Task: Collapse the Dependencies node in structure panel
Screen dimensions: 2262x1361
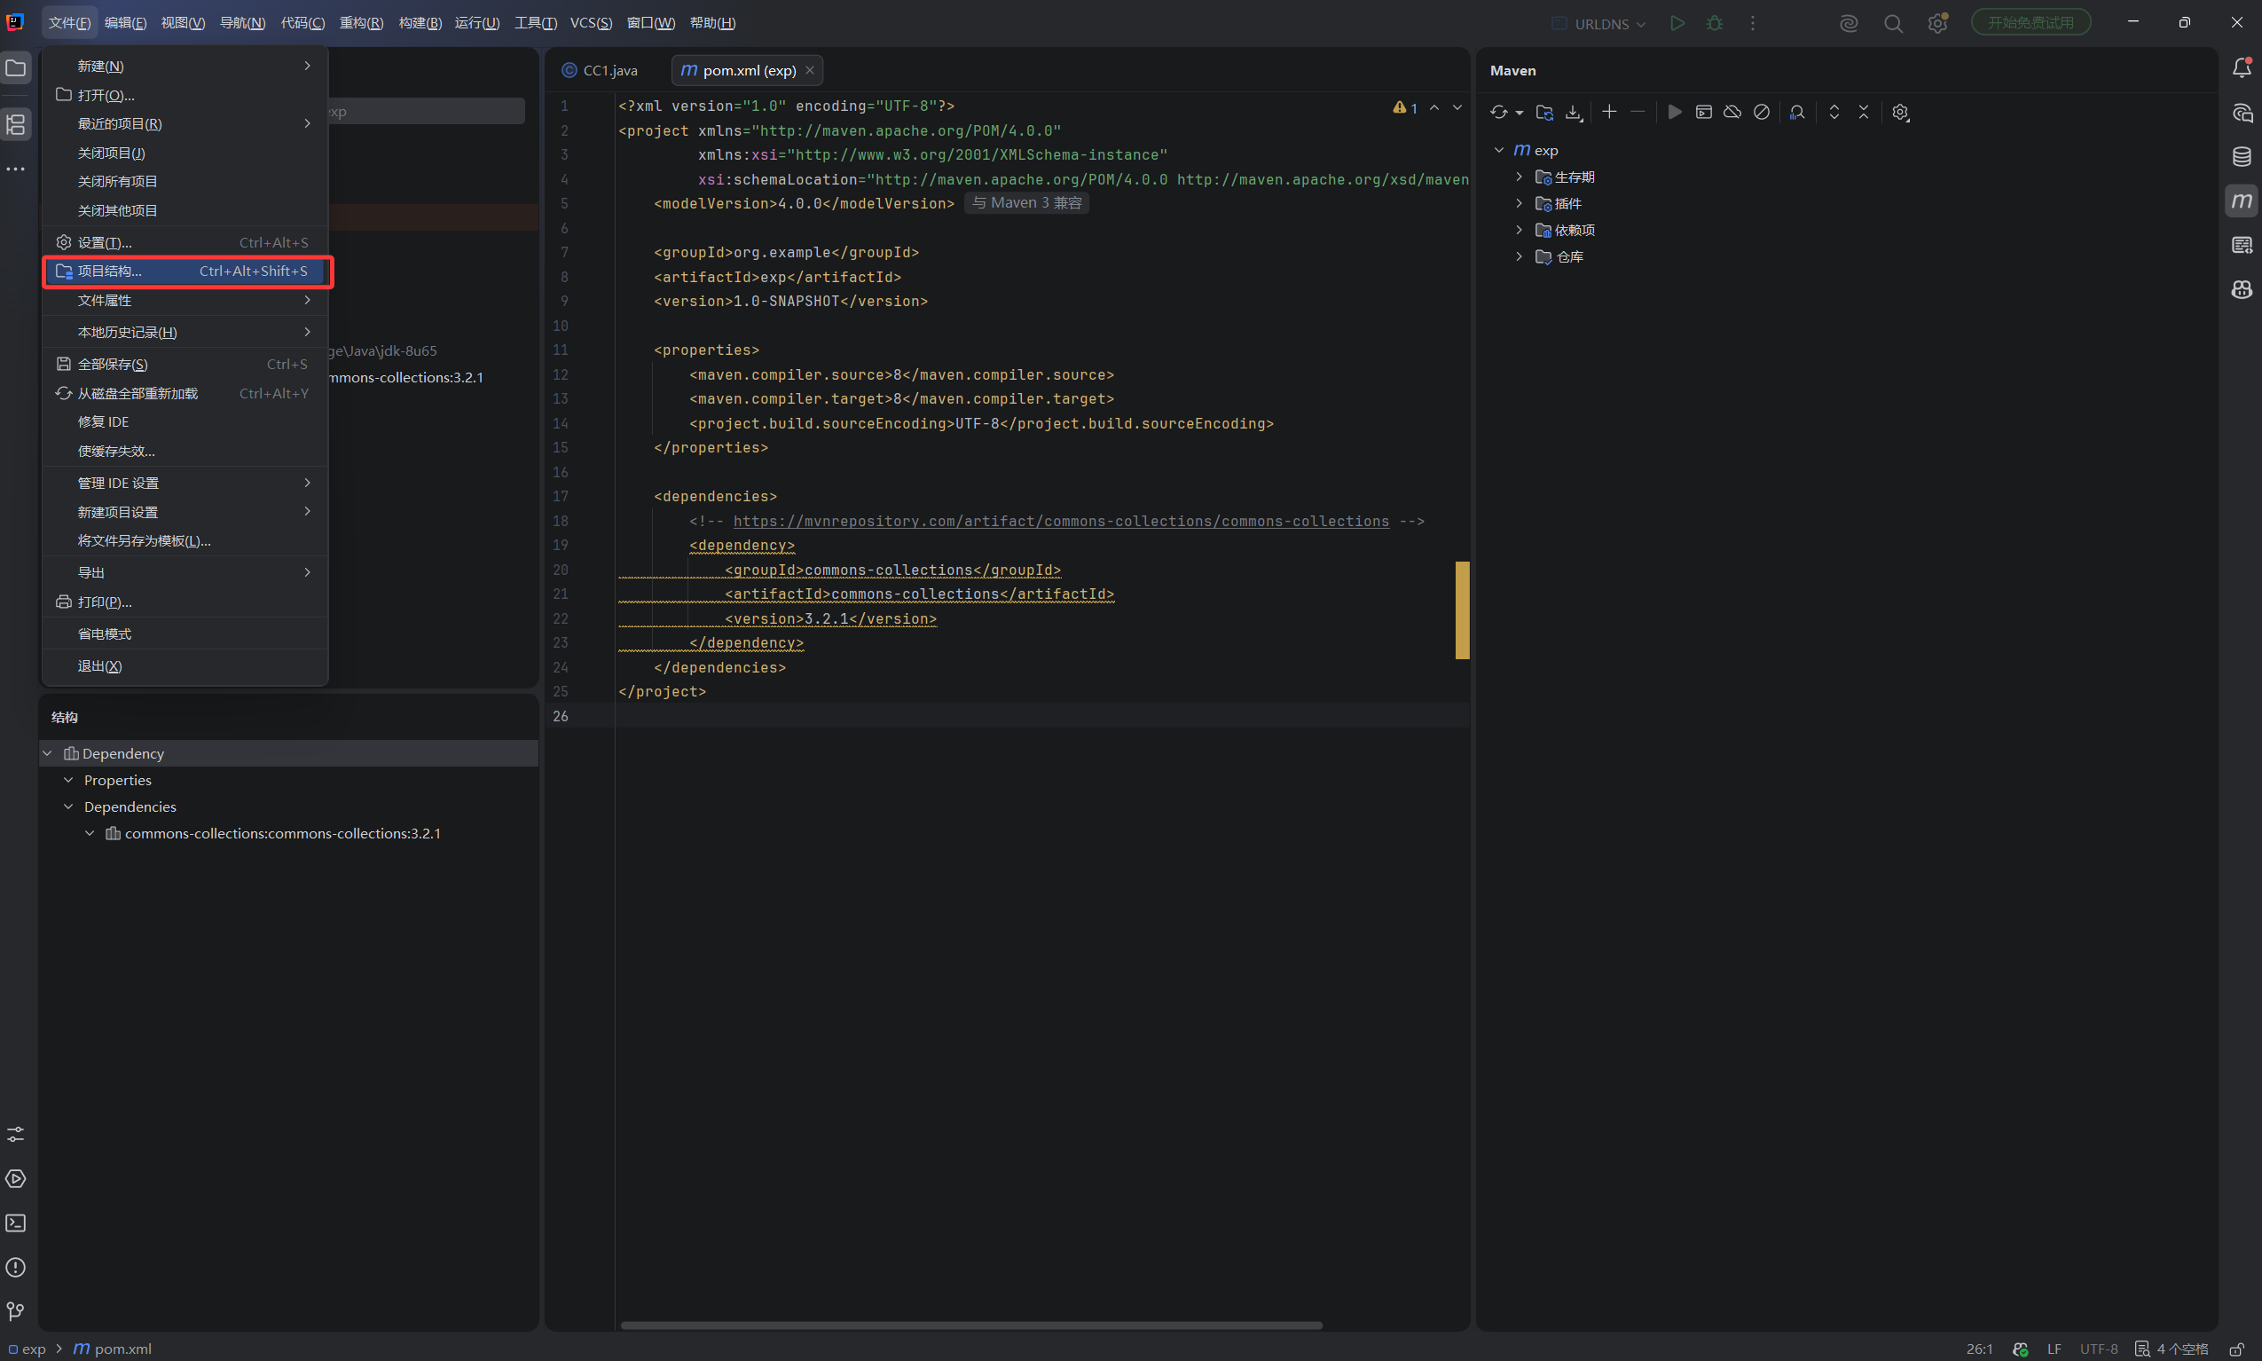Action: (67, 806)
